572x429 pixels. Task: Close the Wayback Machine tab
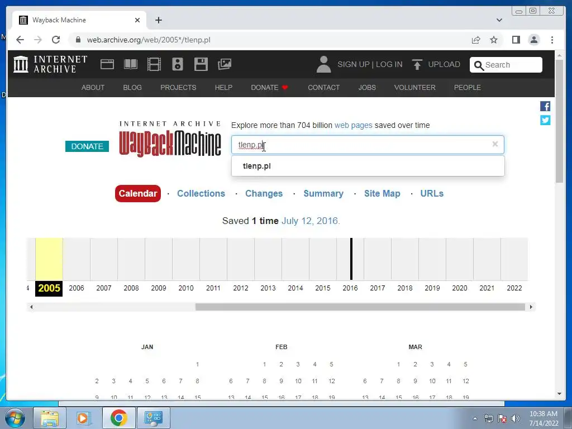[x=137, y=20]
